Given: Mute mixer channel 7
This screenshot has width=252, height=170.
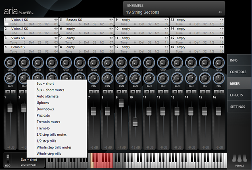Looking at the screenshot, I should pos(91,92).
